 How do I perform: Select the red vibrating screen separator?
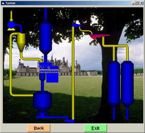click(100, 37)
